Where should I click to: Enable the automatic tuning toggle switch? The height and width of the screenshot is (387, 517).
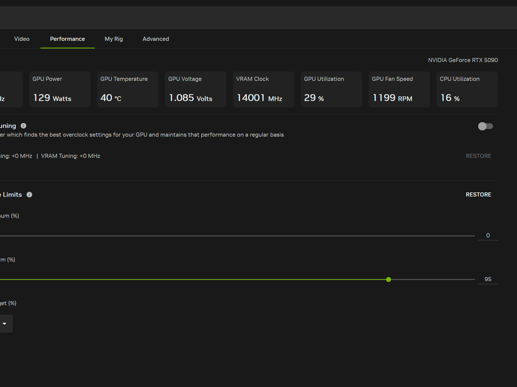click(x=485, y=126)
